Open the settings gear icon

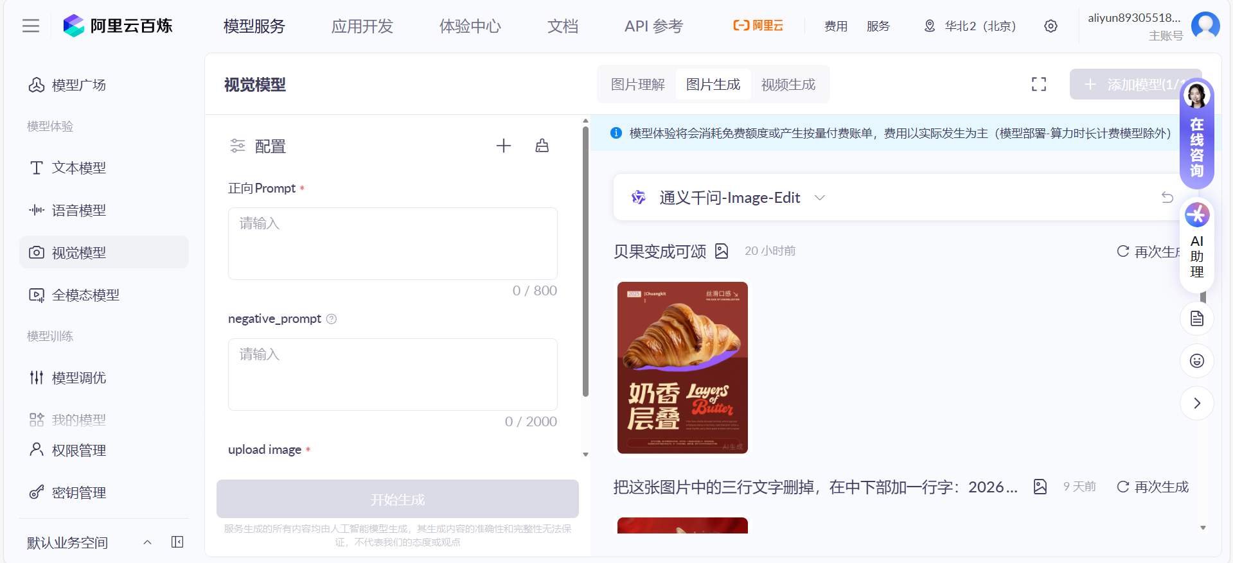1051,26
